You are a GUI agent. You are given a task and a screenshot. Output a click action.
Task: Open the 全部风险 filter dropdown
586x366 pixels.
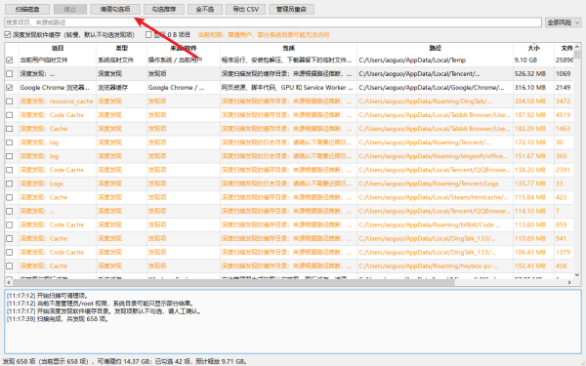coord(563,22)
